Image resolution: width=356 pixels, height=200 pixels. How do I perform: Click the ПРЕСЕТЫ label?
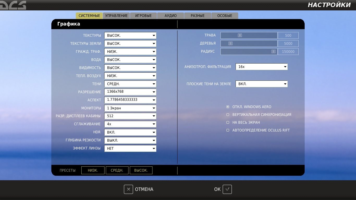[67, 170]
